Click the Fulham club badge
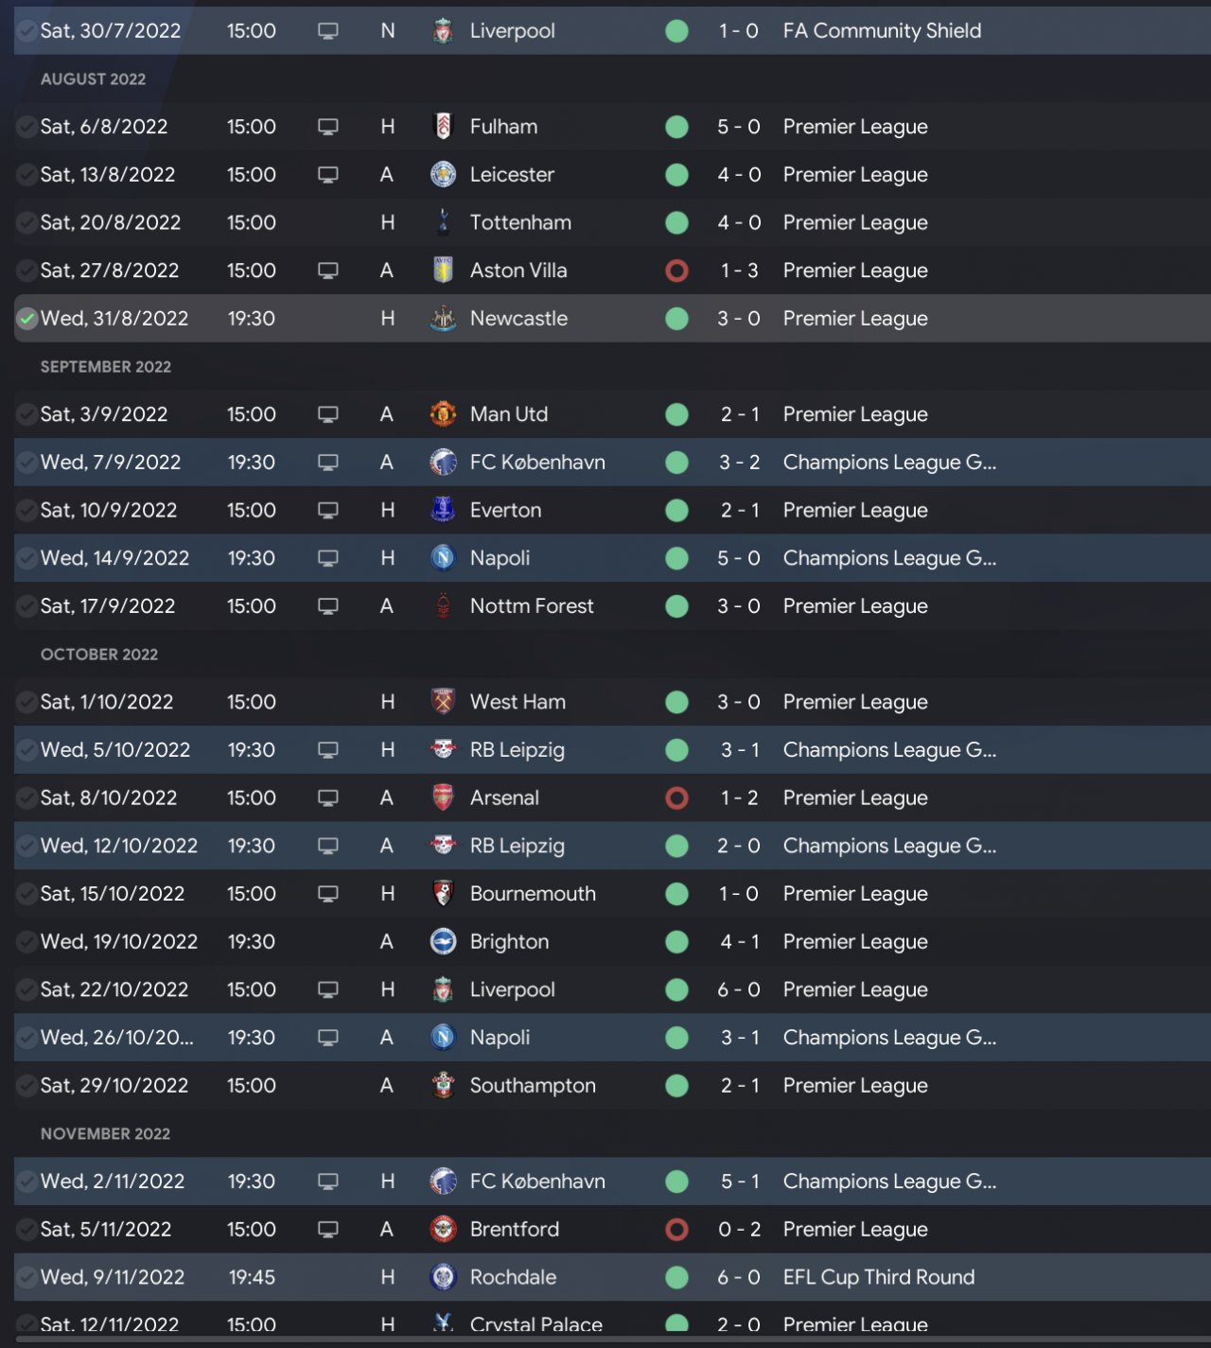1211x1348 pixels. click(x=442, y=127)
